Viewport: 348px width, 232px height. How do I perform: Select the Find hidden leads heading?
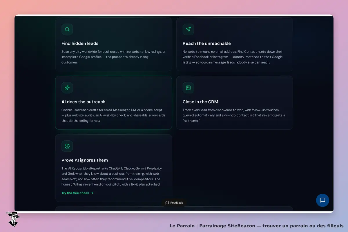[x=80, y=43]
